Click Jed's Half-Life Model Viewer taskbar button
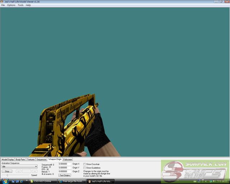The image size is (230, 184). click(x=101, y=181)
